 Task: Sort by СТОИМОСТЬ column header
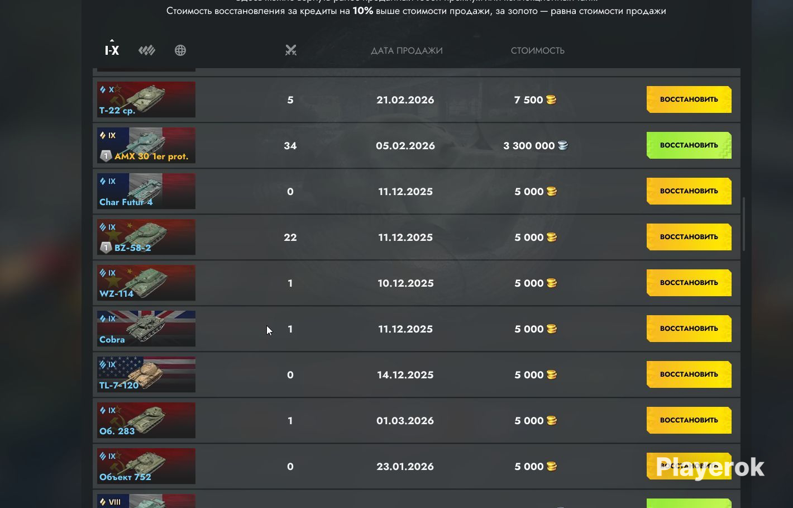[537, 50]
